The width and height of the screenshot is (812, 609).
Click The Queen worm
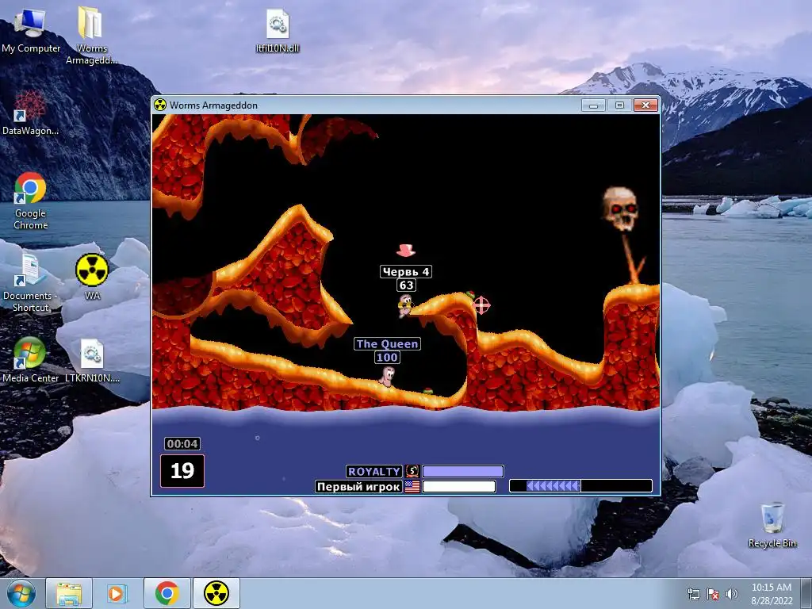[x=387, y=375]
